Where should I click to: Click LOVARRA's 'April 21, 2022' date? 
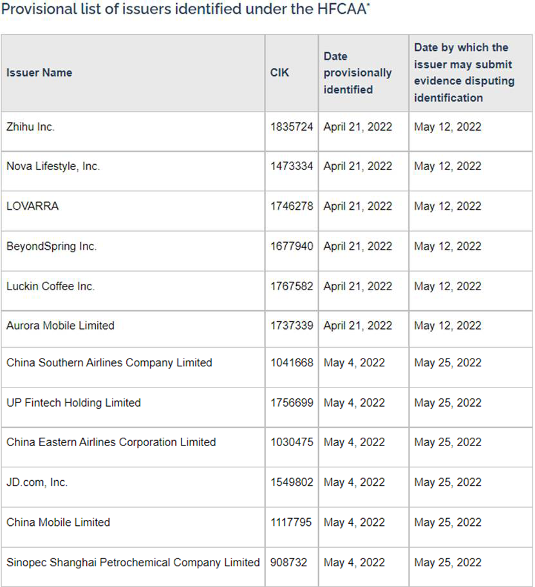click(358, 207)
